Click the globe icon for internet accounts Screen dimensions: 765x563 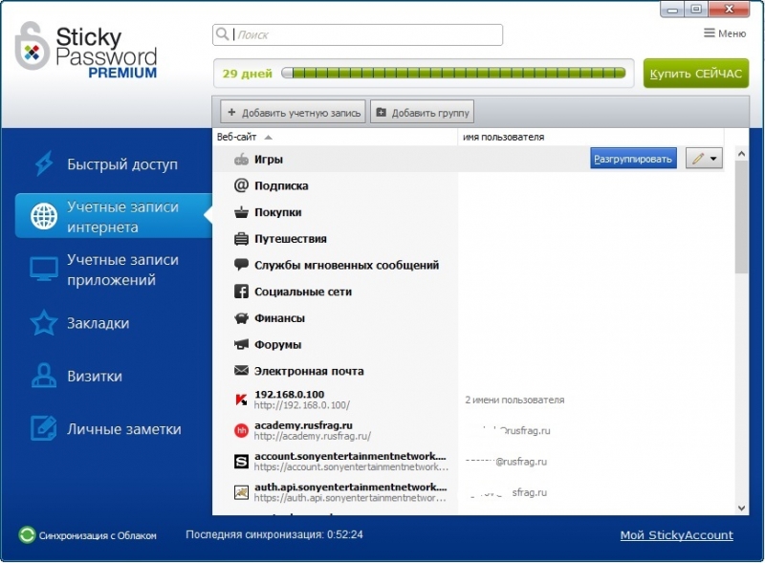(x=44, y=216)
